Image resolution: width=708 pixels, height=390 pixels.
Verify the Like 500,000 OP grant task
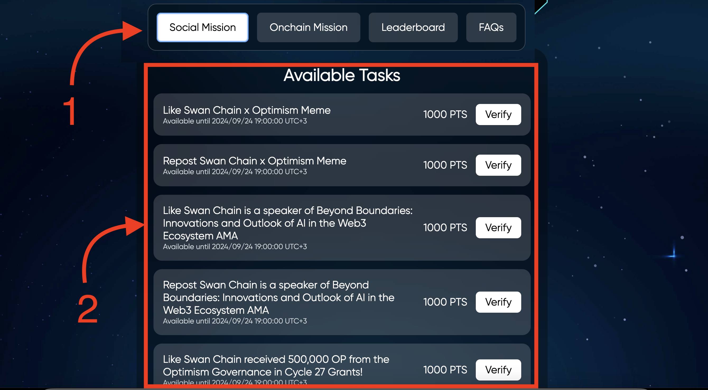click(x=498, y=370)
